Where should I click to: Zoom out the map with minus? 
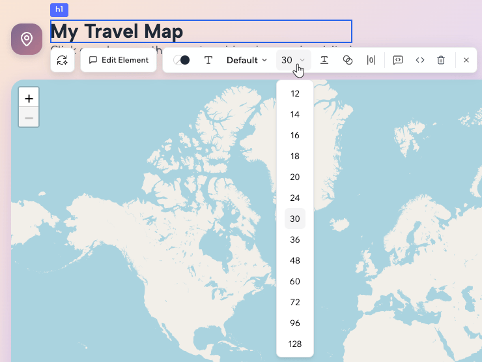29,117
